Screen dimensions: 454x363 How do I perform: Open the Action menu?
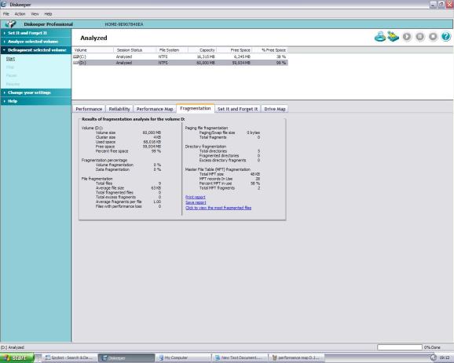click(20, 14)
